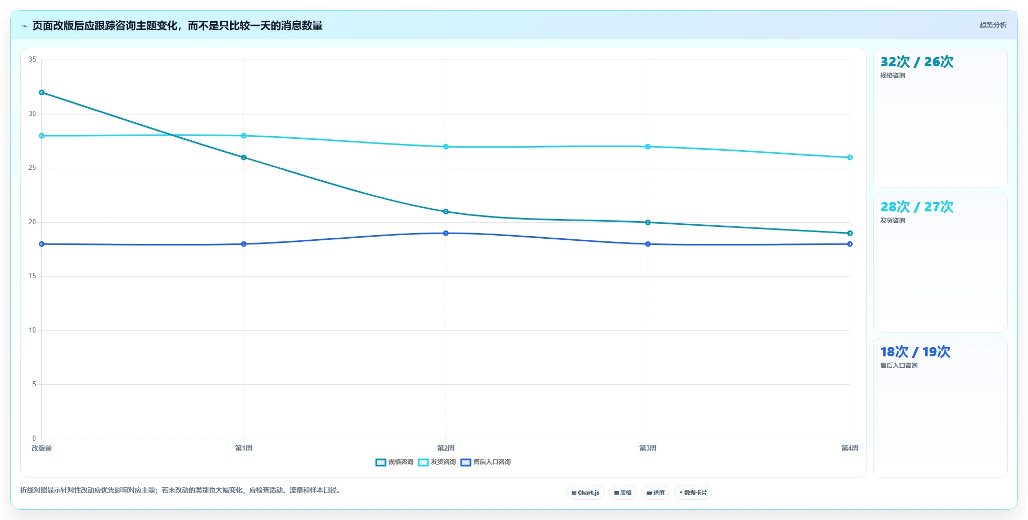Image resolution: width=1028 pixels, height=520 pixels.
Task: Open the 18次 / 19次 售后入口咨询 card
Action: (x=940, y=408)
